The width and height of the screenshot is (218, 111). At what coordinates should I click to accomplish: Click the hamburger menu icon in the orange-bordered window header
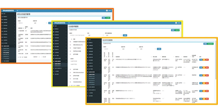(x=17, y=11)
